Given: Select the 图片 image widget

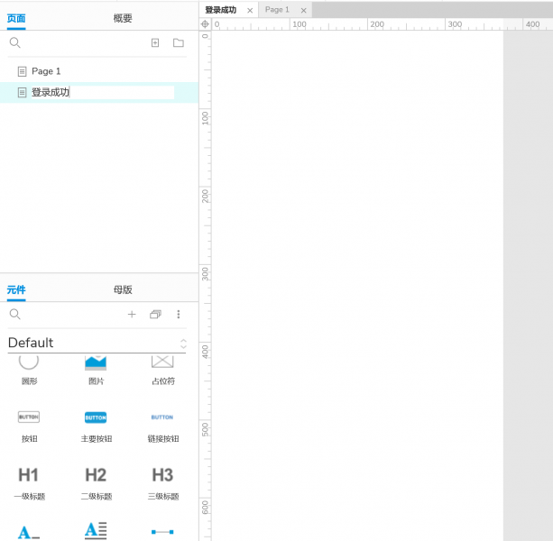Looking at the screenshot, I should (96, 370).
